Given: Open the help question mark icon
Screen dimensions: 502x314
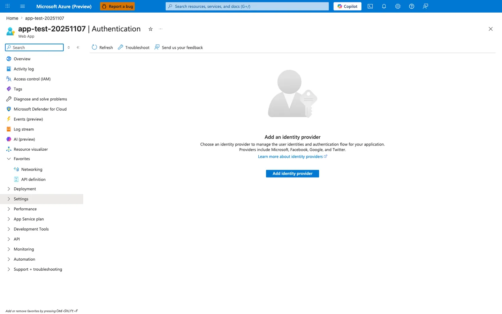Looking at the screenshot, I should pyautogui.click(x=412, y=6).
